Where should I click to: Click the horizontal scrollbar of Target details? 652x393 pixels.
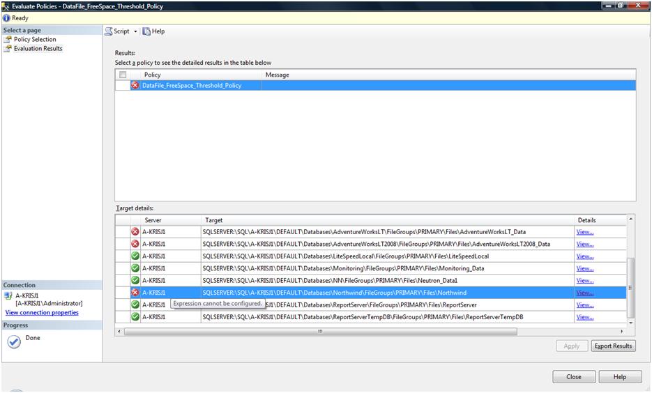point(320,332)
